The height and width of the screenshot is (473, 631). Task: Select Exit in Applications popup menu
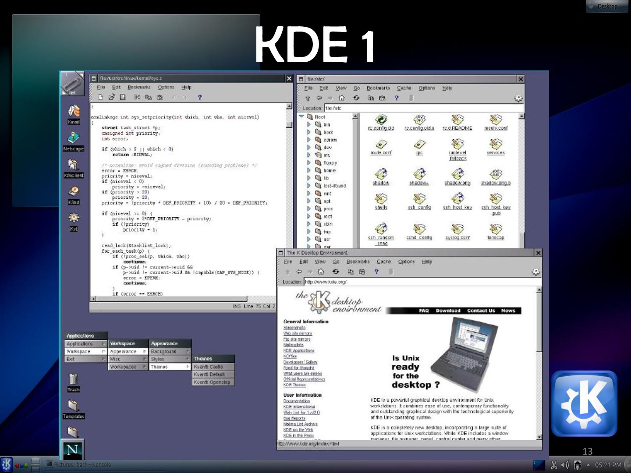[86, 359]
